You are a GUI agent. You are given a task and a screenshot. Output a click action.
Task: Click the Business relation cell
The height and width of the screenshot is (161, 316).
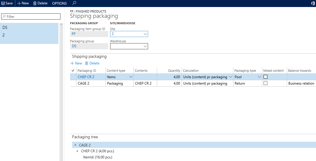(x=301, y=83)
